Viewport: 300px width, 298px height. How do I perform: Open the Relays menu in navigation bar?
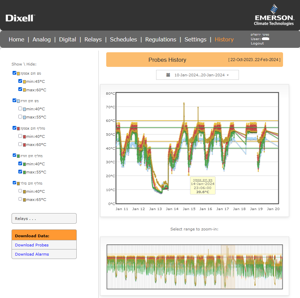(x=93, y=39)
